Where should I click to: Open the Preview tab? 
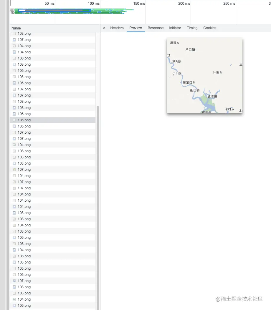coord(136,28)
